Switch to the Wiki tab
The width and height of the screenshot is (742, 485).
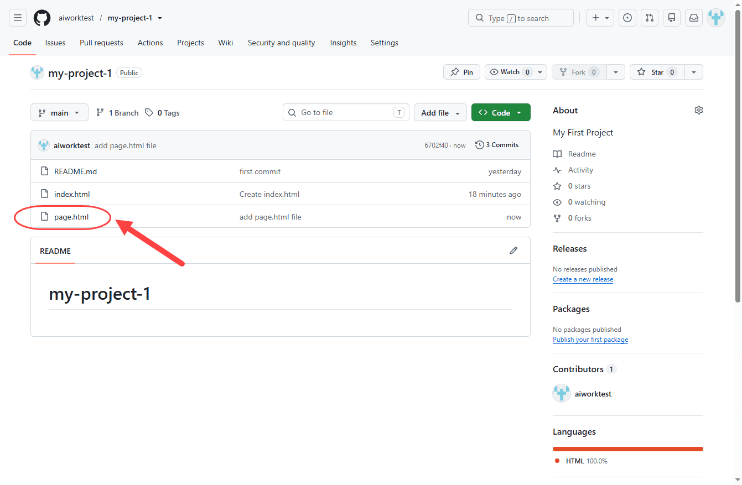click(x=226, y=43)
